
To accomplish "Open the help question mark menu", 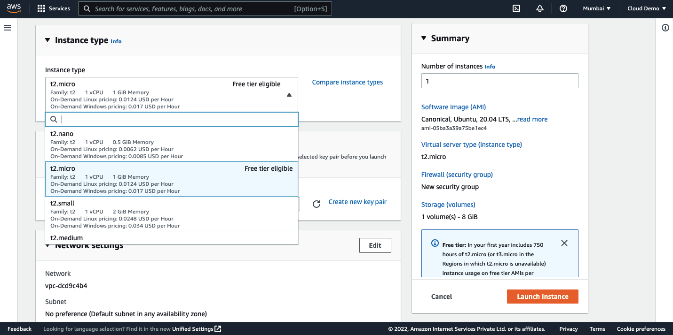I will click(563, 8).
